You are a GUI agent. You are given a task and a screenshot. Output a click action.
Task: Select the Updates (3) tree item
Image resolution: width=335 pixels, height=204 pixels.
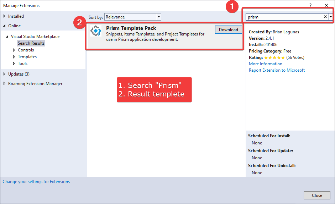(x=19, y=74)
